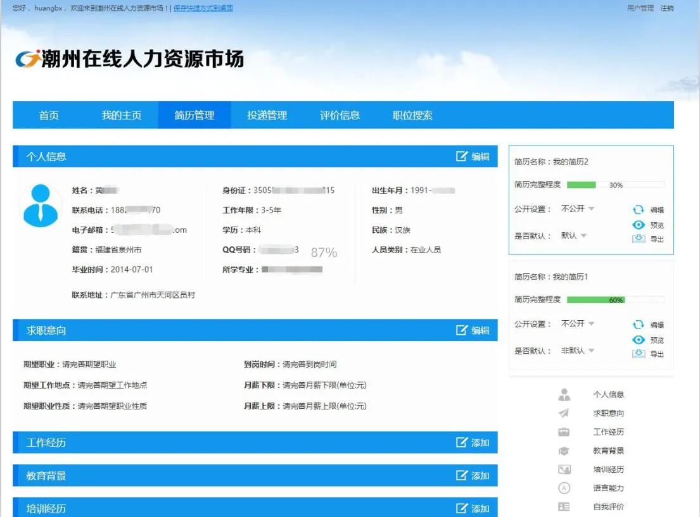Click 编辑 text in 求职意向 header
Screen dimensions: 700x517
click(480, 330)
